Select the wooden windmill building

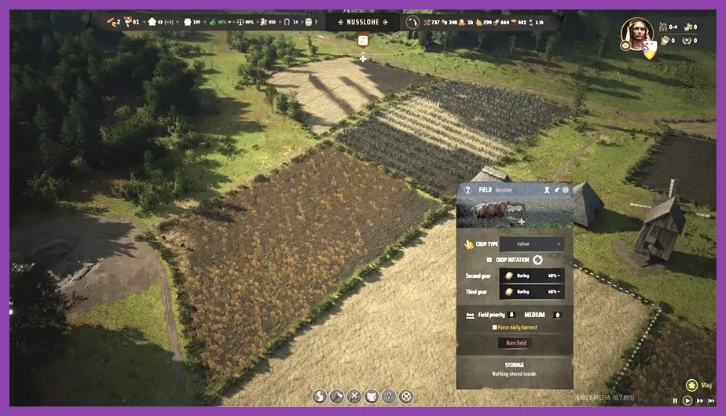pyautogui.click(x=659, y=227)
